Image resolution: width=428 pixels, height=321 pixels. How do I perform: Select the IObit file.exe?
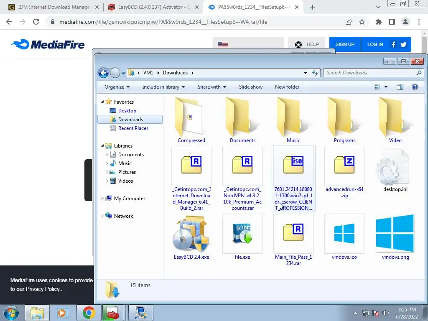242,237
